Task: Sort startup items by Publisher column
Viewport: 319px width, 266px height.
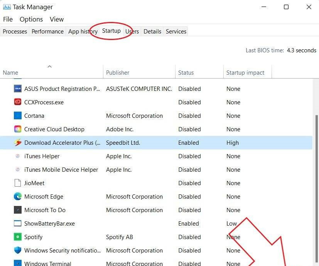Action: 117,72
